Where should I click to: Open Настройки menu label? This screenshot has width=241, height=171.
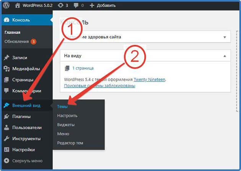(x=23, y=150)
